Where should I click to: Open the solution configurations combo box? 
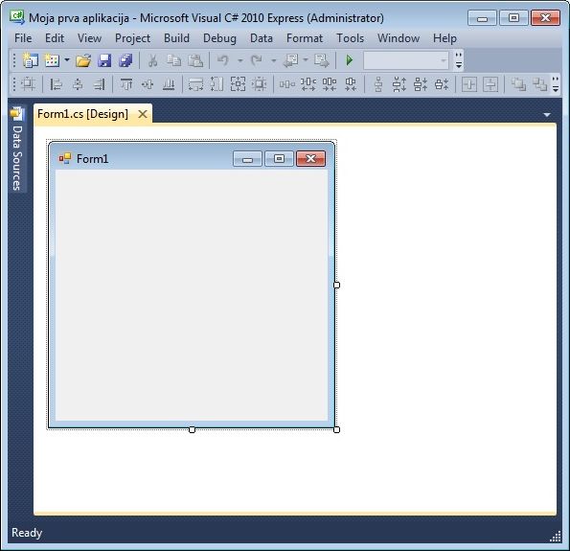(406, 60)
